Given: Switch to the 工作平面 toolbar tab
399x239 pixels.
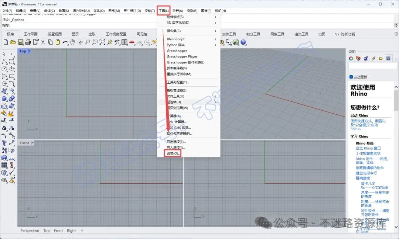Looking at the screenshot, I should click(x=31, y=34).
